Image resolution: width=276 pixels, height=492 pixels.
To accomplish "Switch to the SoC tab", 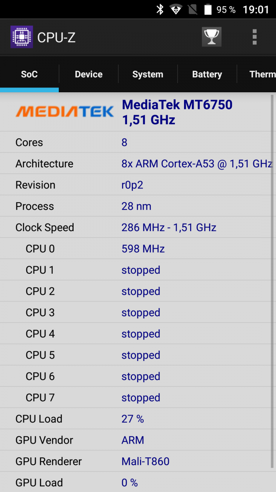I will point(29,74).
